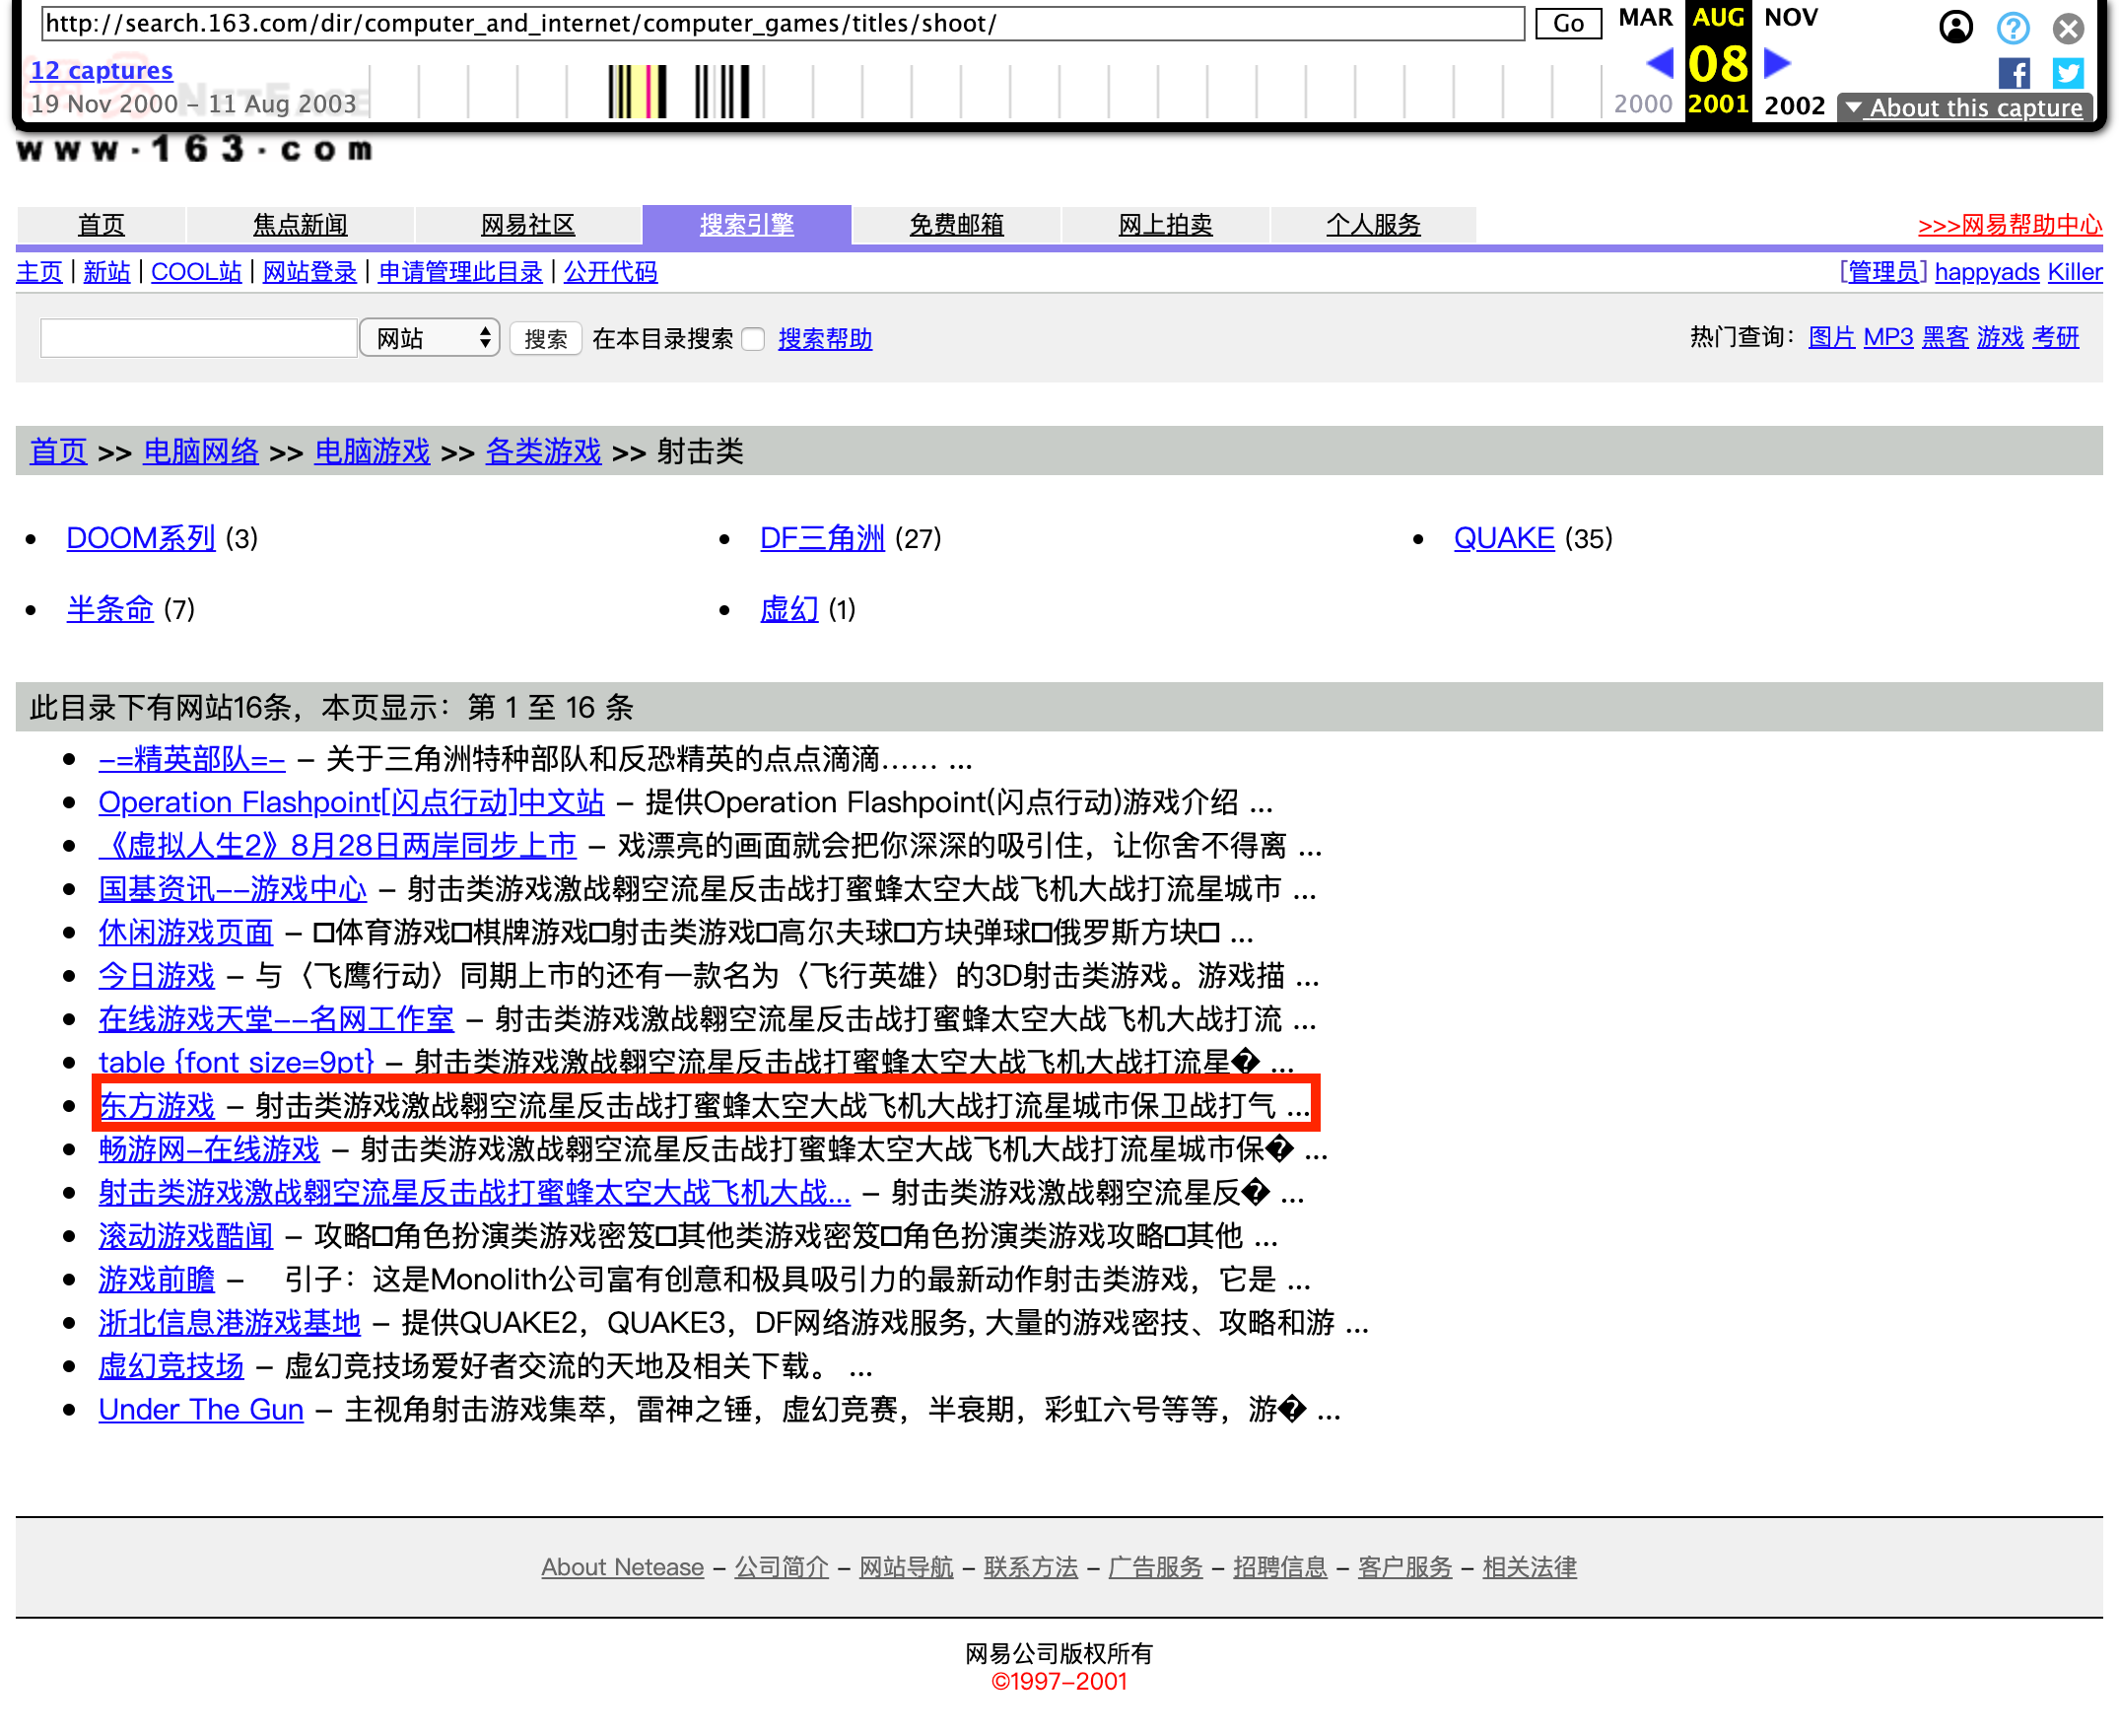The height and width of the screenshot is (1733, 2119).
Task: Click 申请管理此目录 link
Action: tap(460, 271)
